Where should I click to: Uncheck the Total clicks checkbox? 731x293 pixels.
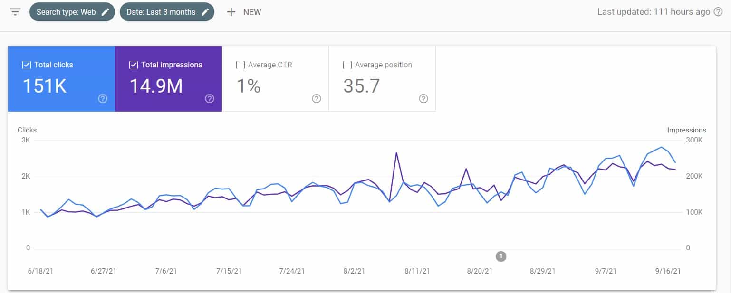point(27,65)
